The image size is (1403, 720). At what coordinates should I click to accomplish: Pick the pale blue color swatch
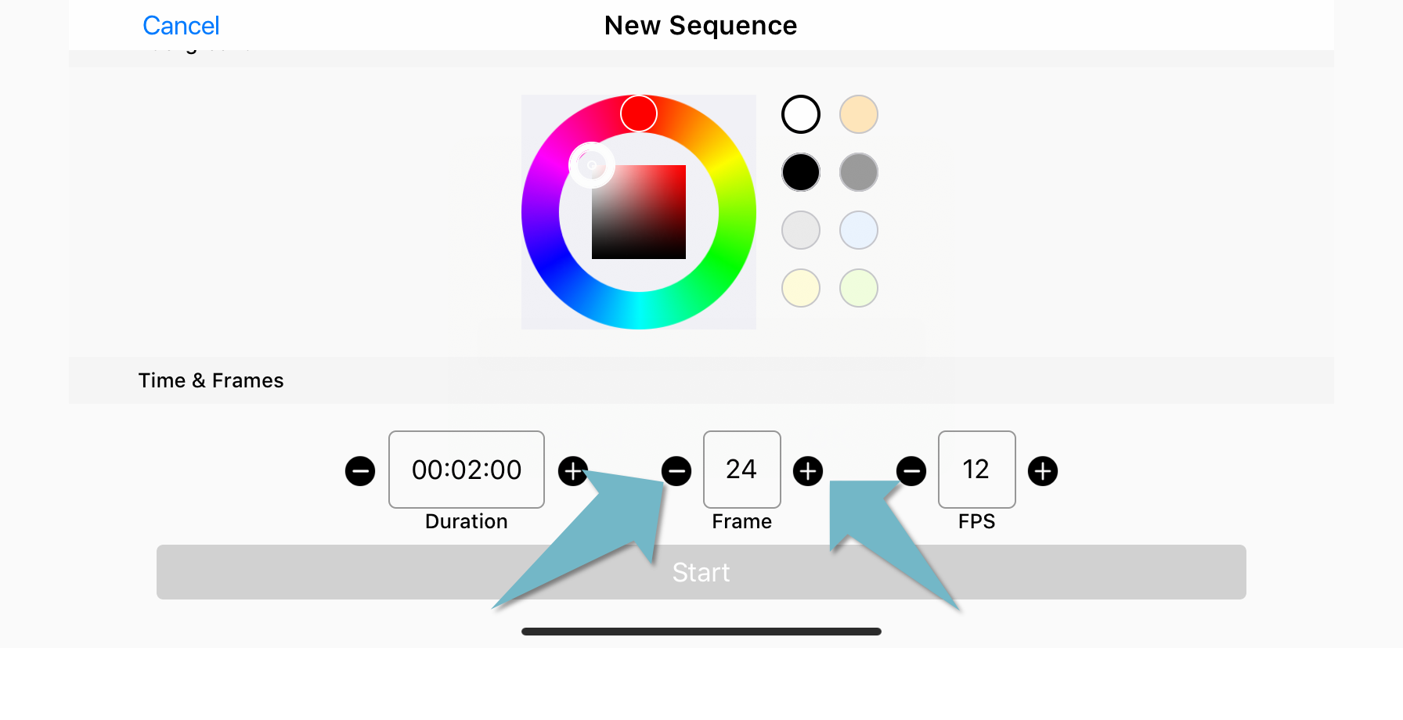[859, 230]
